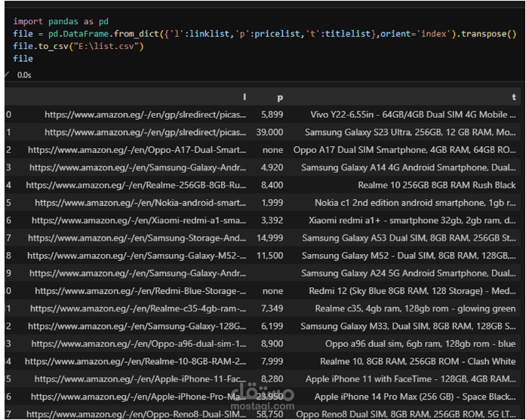Viewport: 526px width, 420px height.
Task: Click the Oppo-Reno8-Dual-SIM link cell
Action: (136, 414)
